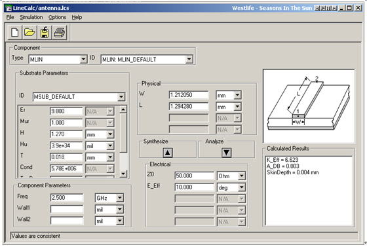367x247 pixels.
Task: Open the Help menu
Action: tap(77, 17)
